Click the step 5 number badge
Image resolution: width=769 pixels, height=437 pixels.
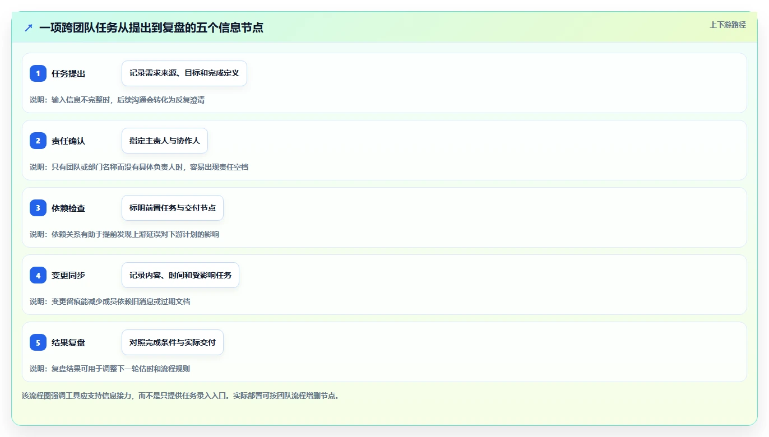pos(38,342)
